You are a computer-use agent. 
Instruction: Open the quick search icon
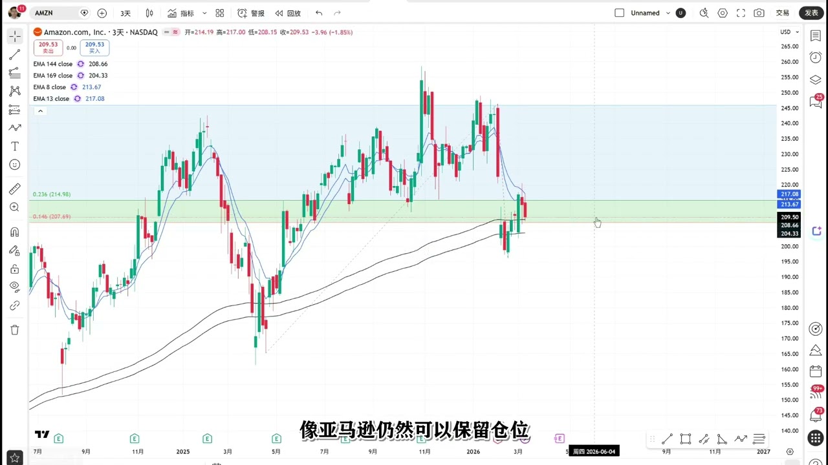[x=704, y=13]
